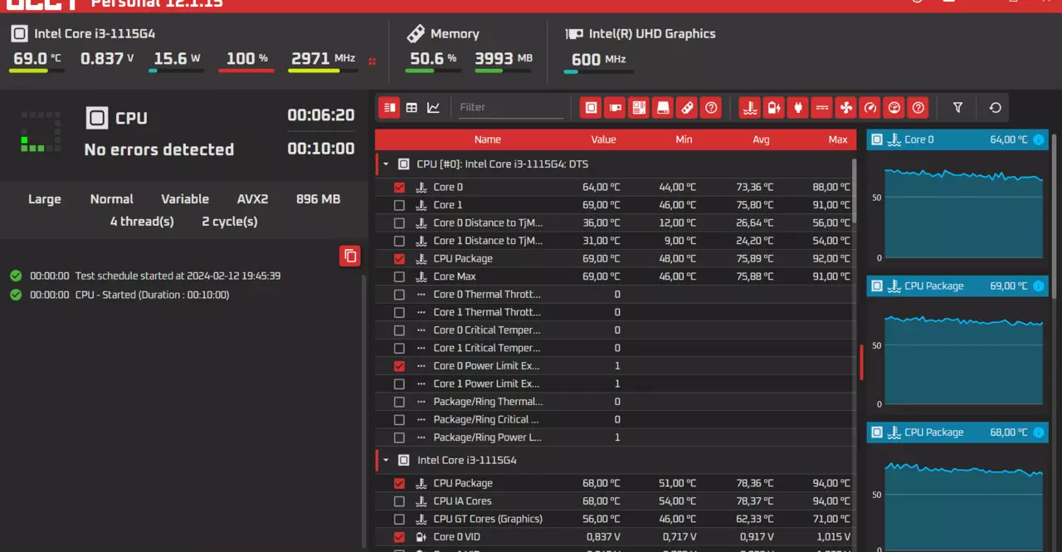Sort by the Name column header
1062x552 pixels.
point(488,139)
